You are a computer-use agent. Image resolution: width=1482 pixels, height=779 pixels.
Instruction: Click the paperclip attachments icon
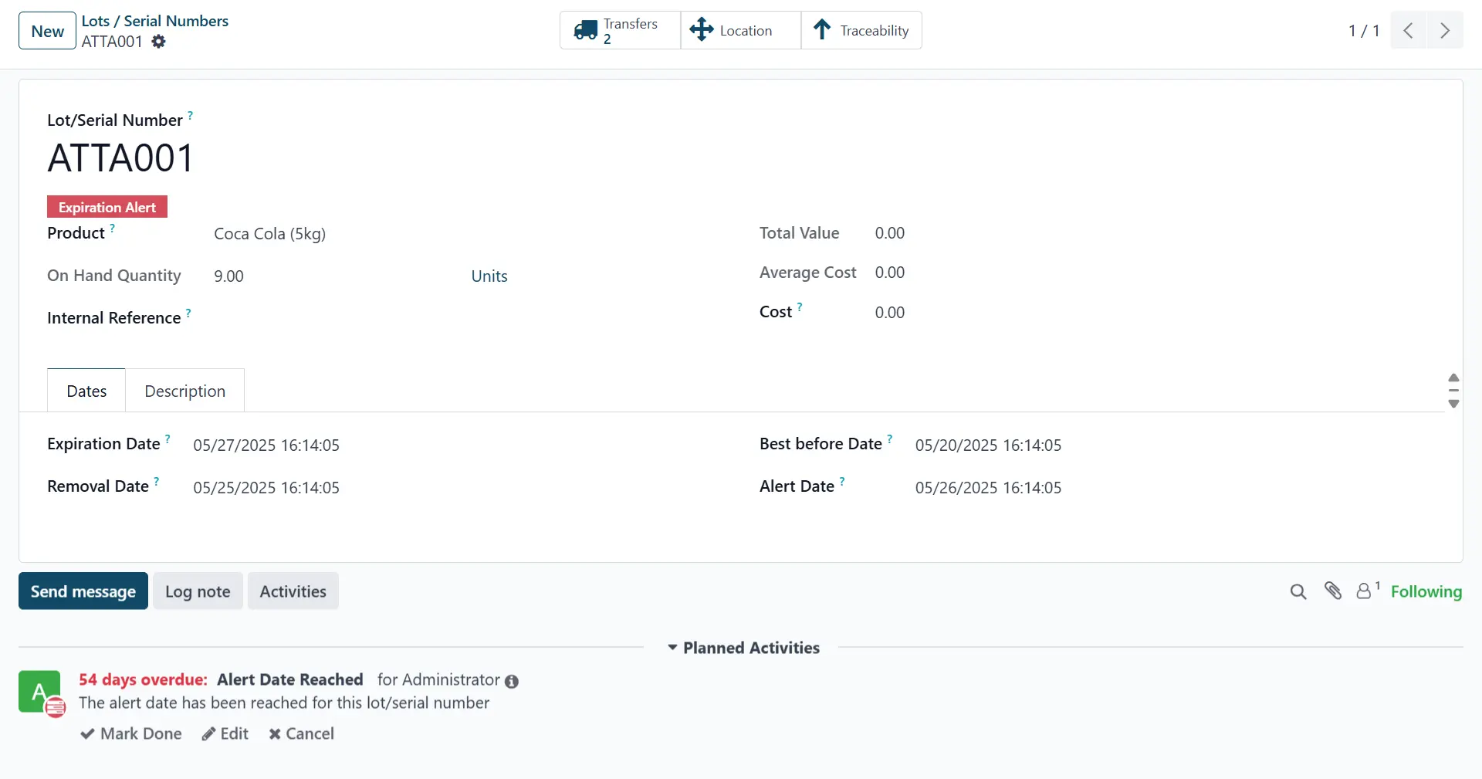1332,591
